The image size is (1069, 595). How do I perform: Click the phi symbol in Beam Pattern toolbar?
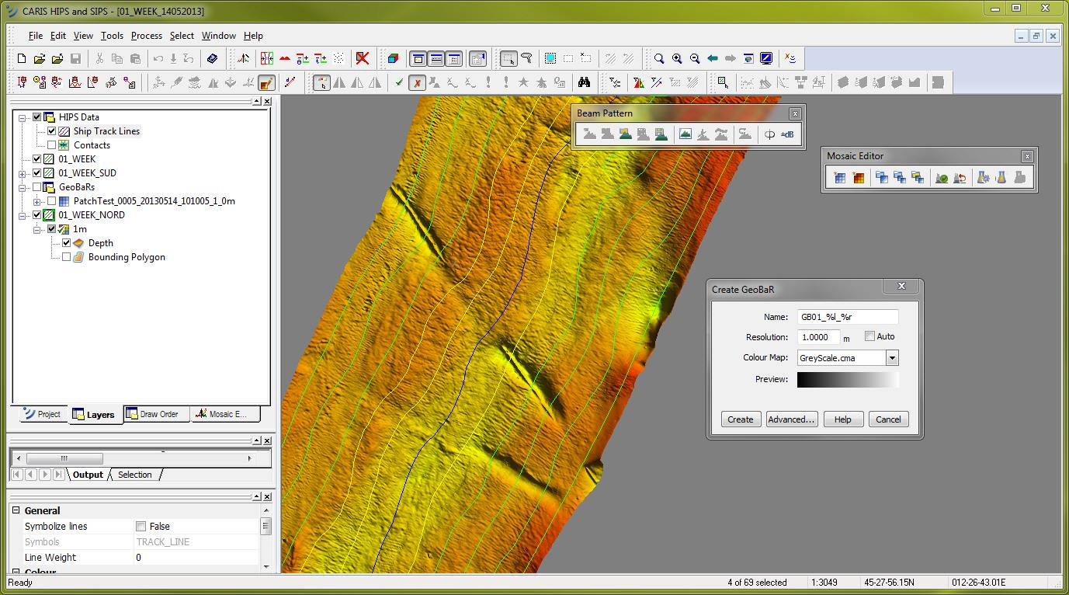coord(769,134)
